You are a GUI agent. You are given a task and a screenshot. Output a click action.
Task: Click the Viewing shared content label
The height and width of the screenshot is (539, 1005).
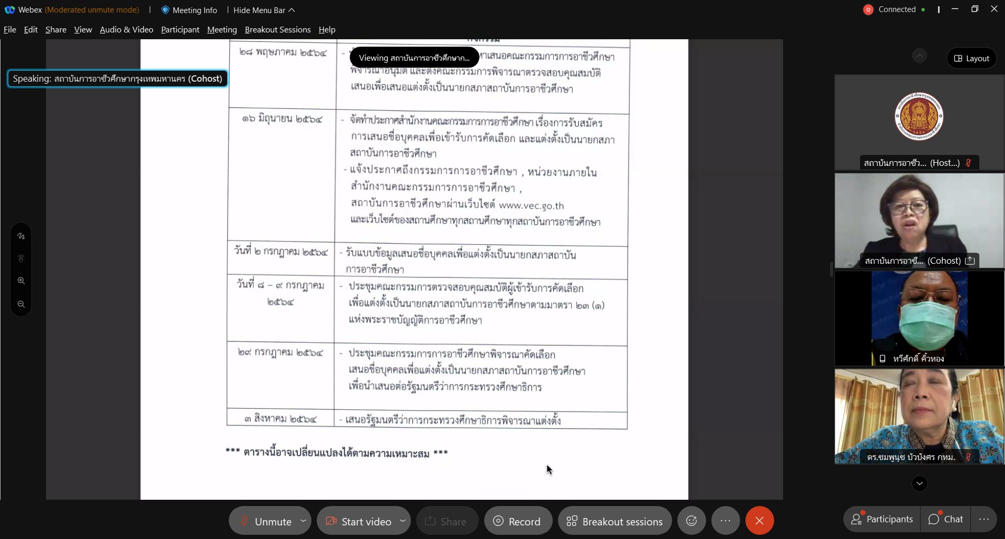tap(414, 58)
